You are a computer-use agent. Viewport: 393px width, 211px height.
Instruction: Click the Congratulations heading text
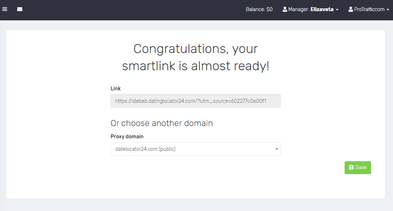[195, 57]
